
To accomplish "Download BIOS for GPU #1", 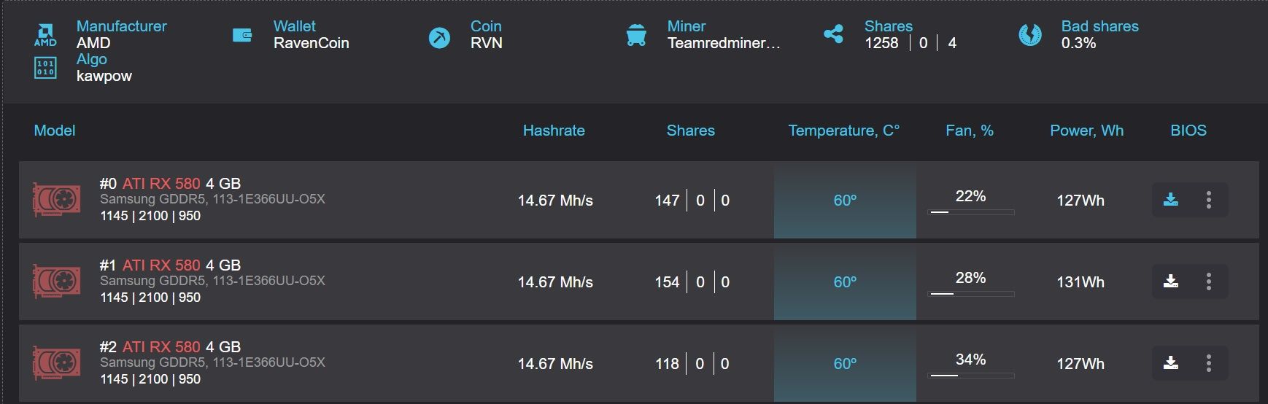I will [x=1171, y=281].
